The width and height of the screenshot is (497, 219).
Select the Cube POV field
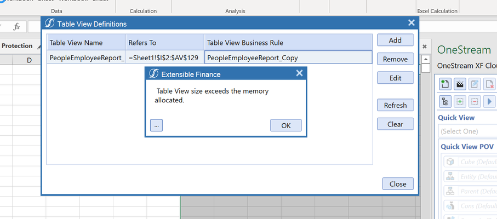click(x=469, y=162)
